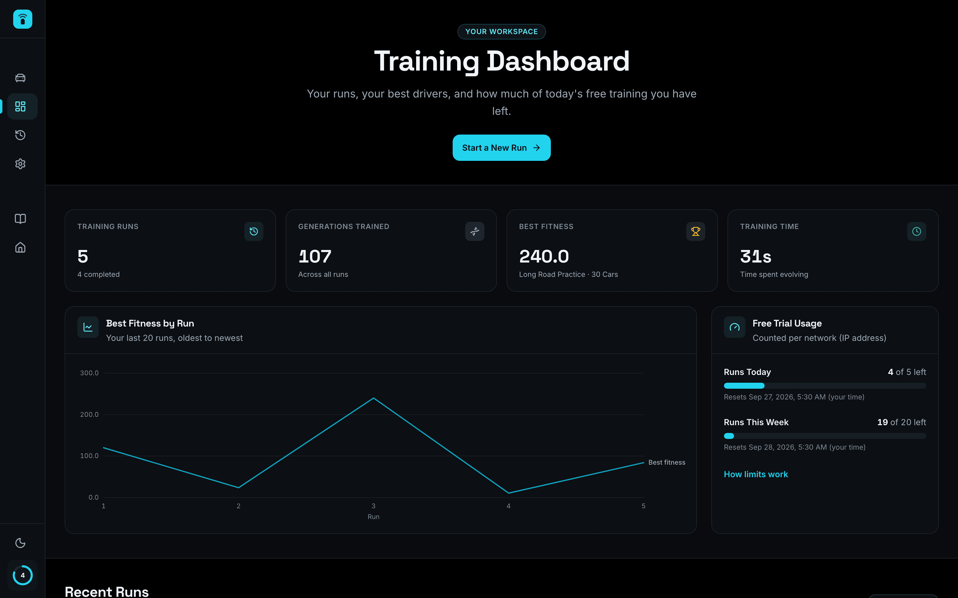Click the Recent Runs heading
Image resolution: width=958 pixels, height=598 pixels.
pos(107,592)
